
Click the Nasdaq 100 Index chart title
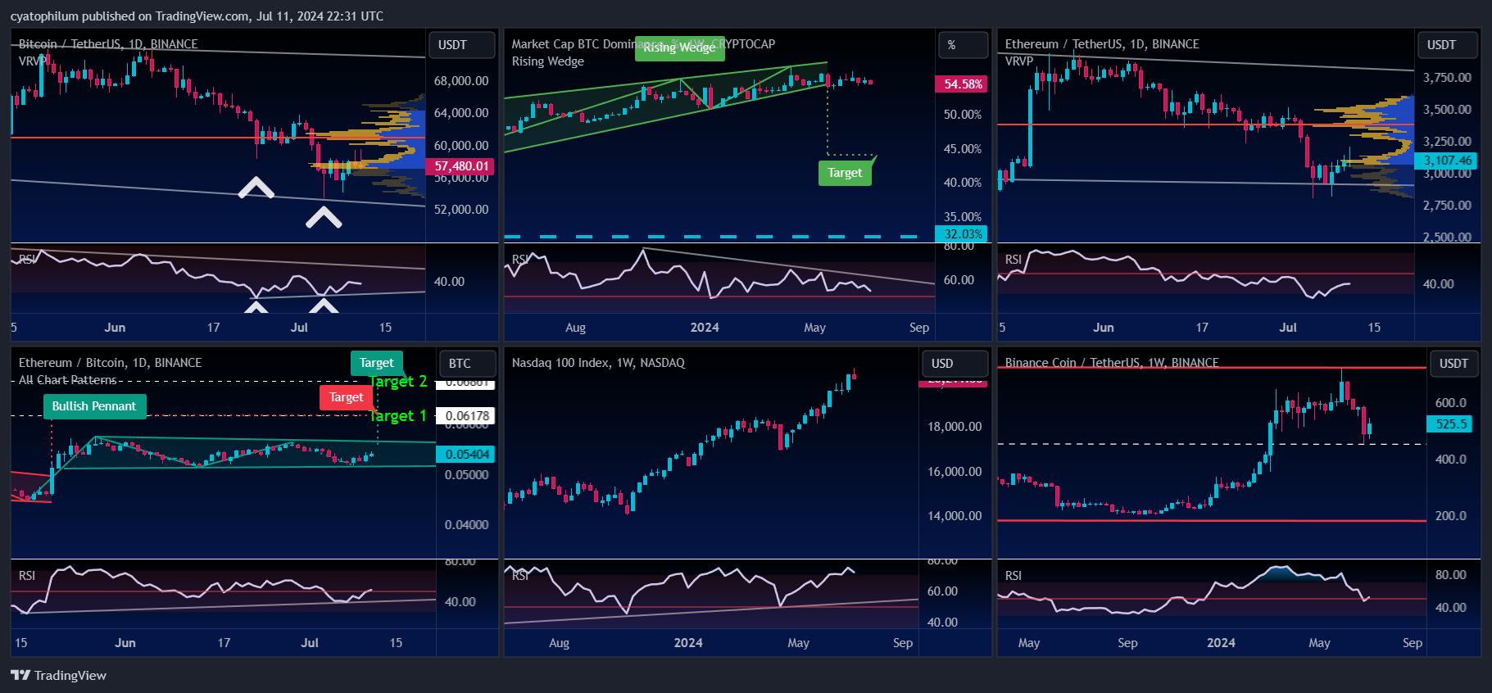point(598,363)
